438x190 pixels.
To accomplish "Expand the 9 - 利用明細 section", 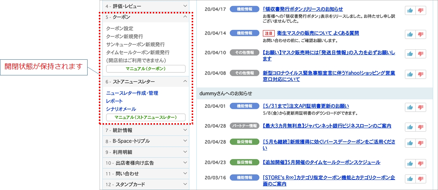I will 146,152.
